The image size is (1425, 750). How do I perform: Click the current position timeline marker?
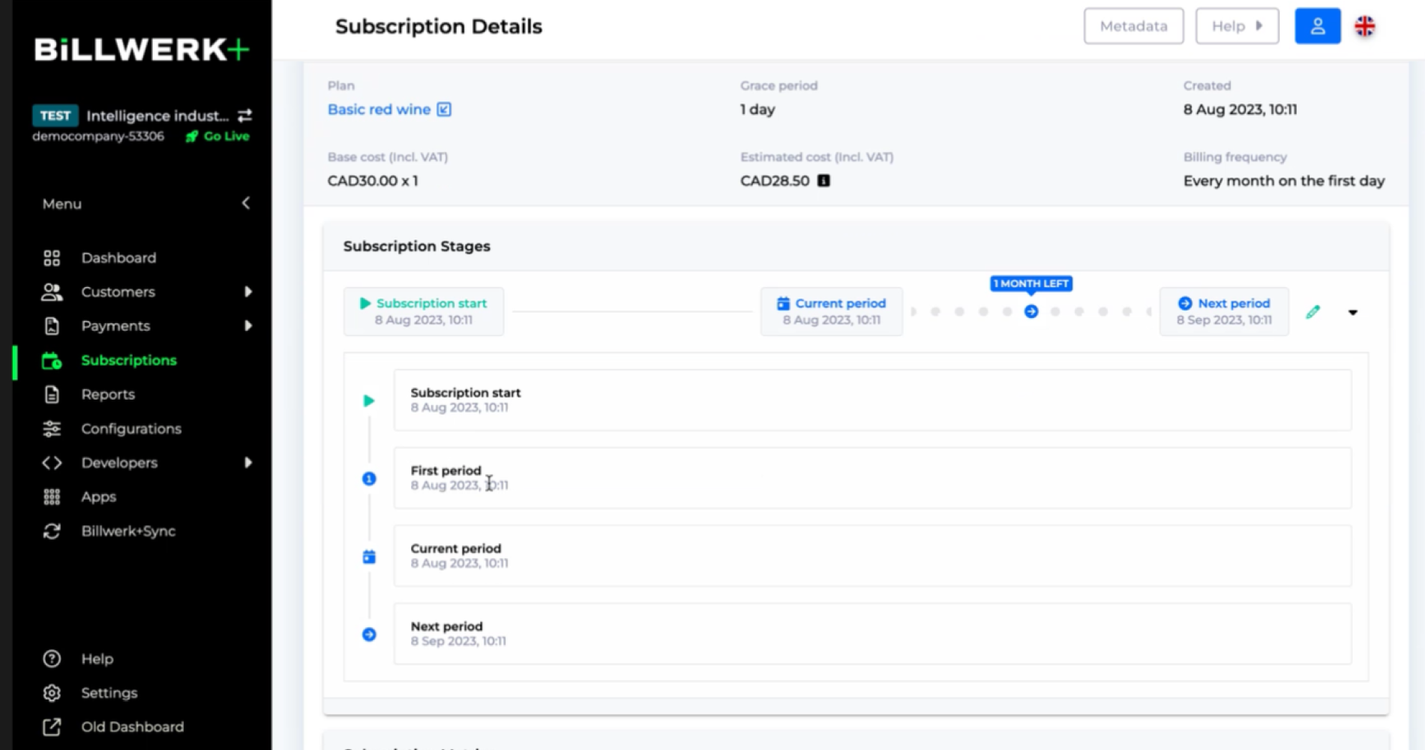click(1031, 311)
